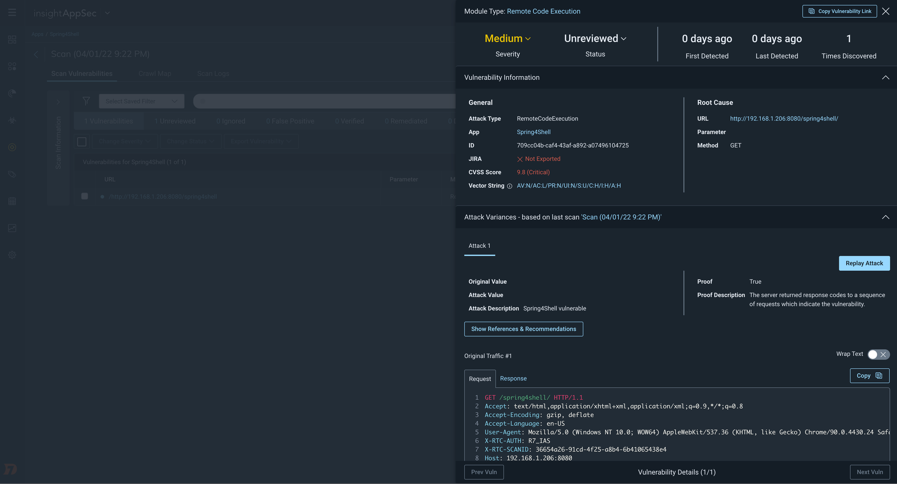Click the hamburger menu icon

(12, 13)
